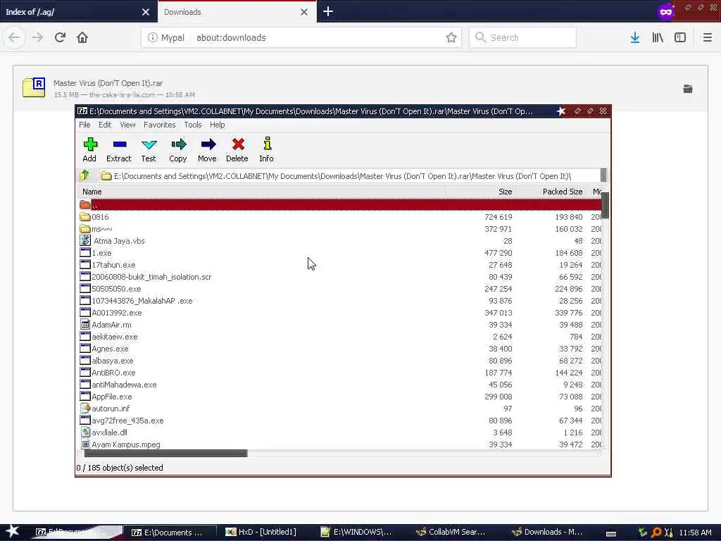Click the Home icon in the browser

coord(82,38)
